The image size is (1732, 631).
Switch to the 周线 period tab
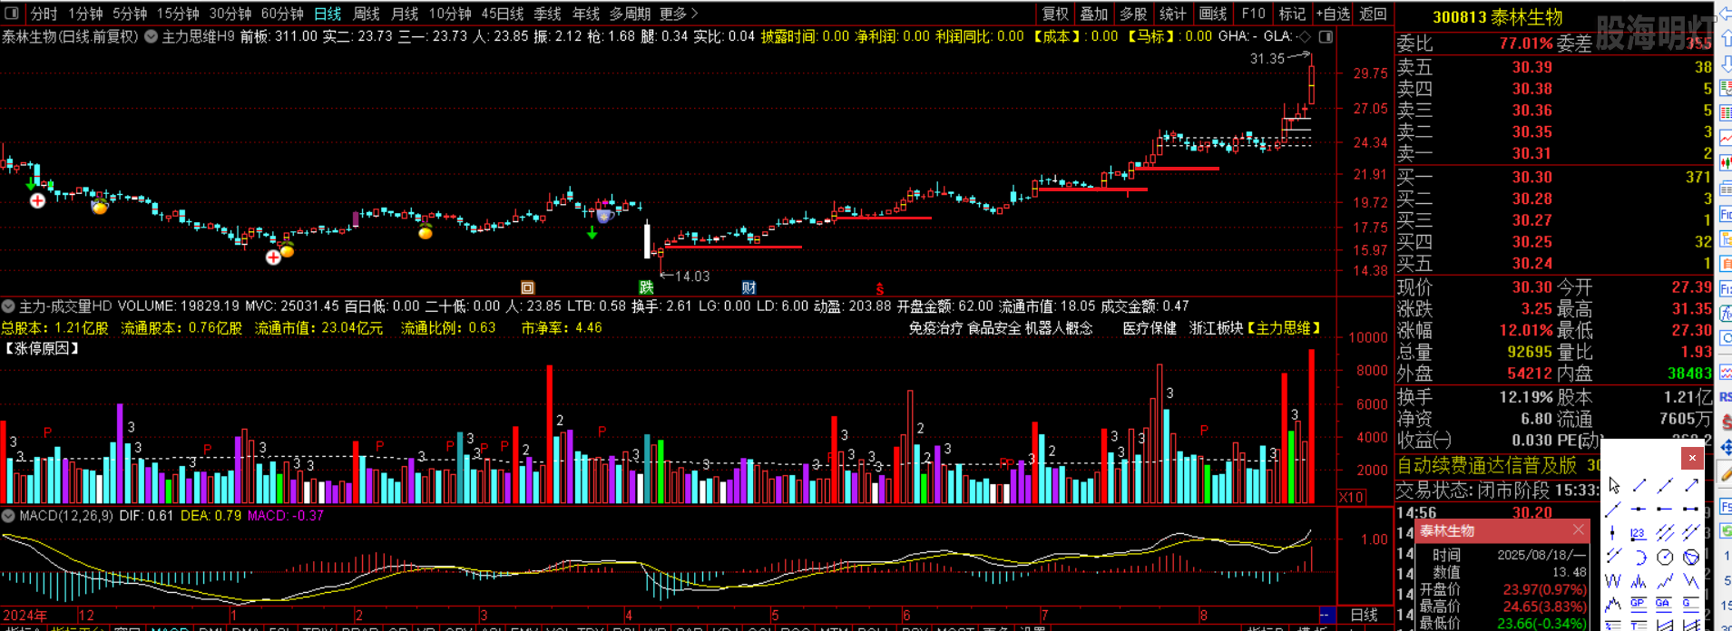pos(366,14)
